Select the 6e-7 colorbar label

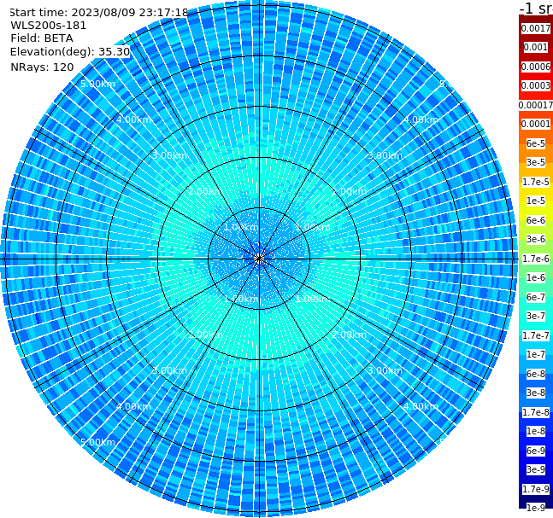pos(536,297)
